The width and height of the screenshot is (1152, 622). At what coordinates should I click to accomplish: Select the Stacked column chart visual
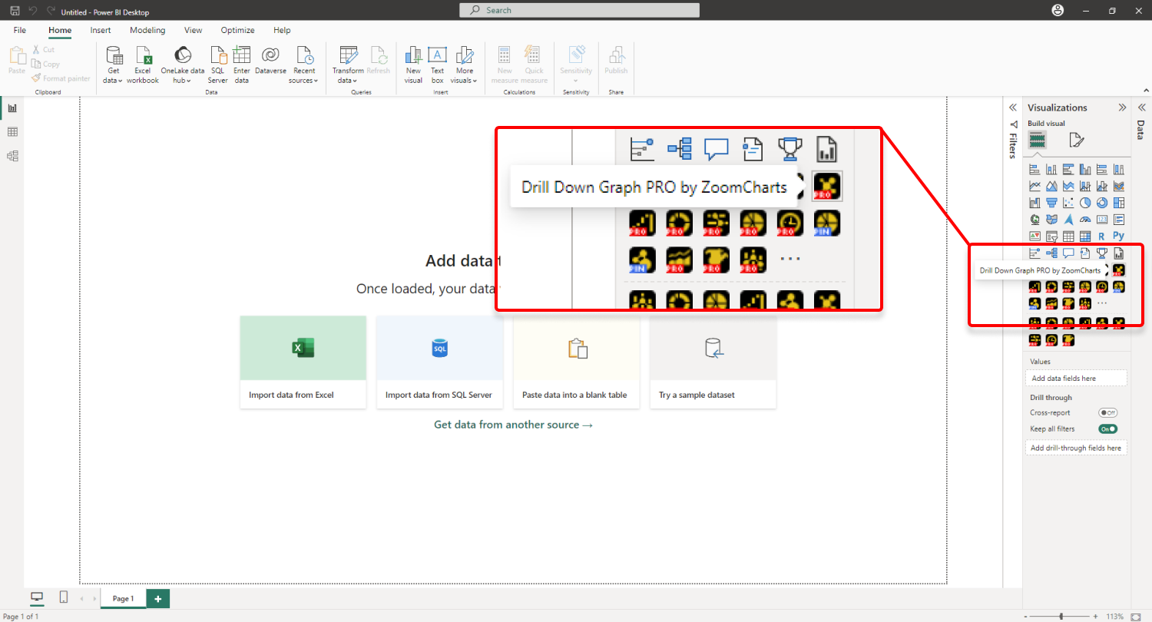coord(1051,169)
